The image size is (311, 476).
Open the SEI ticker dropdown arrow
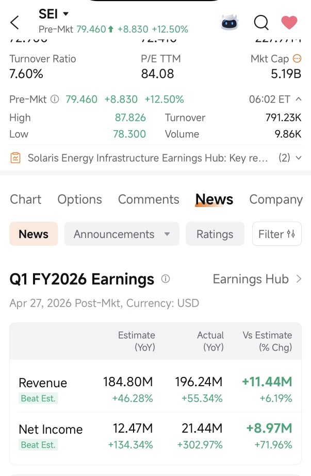click(66, 13)
